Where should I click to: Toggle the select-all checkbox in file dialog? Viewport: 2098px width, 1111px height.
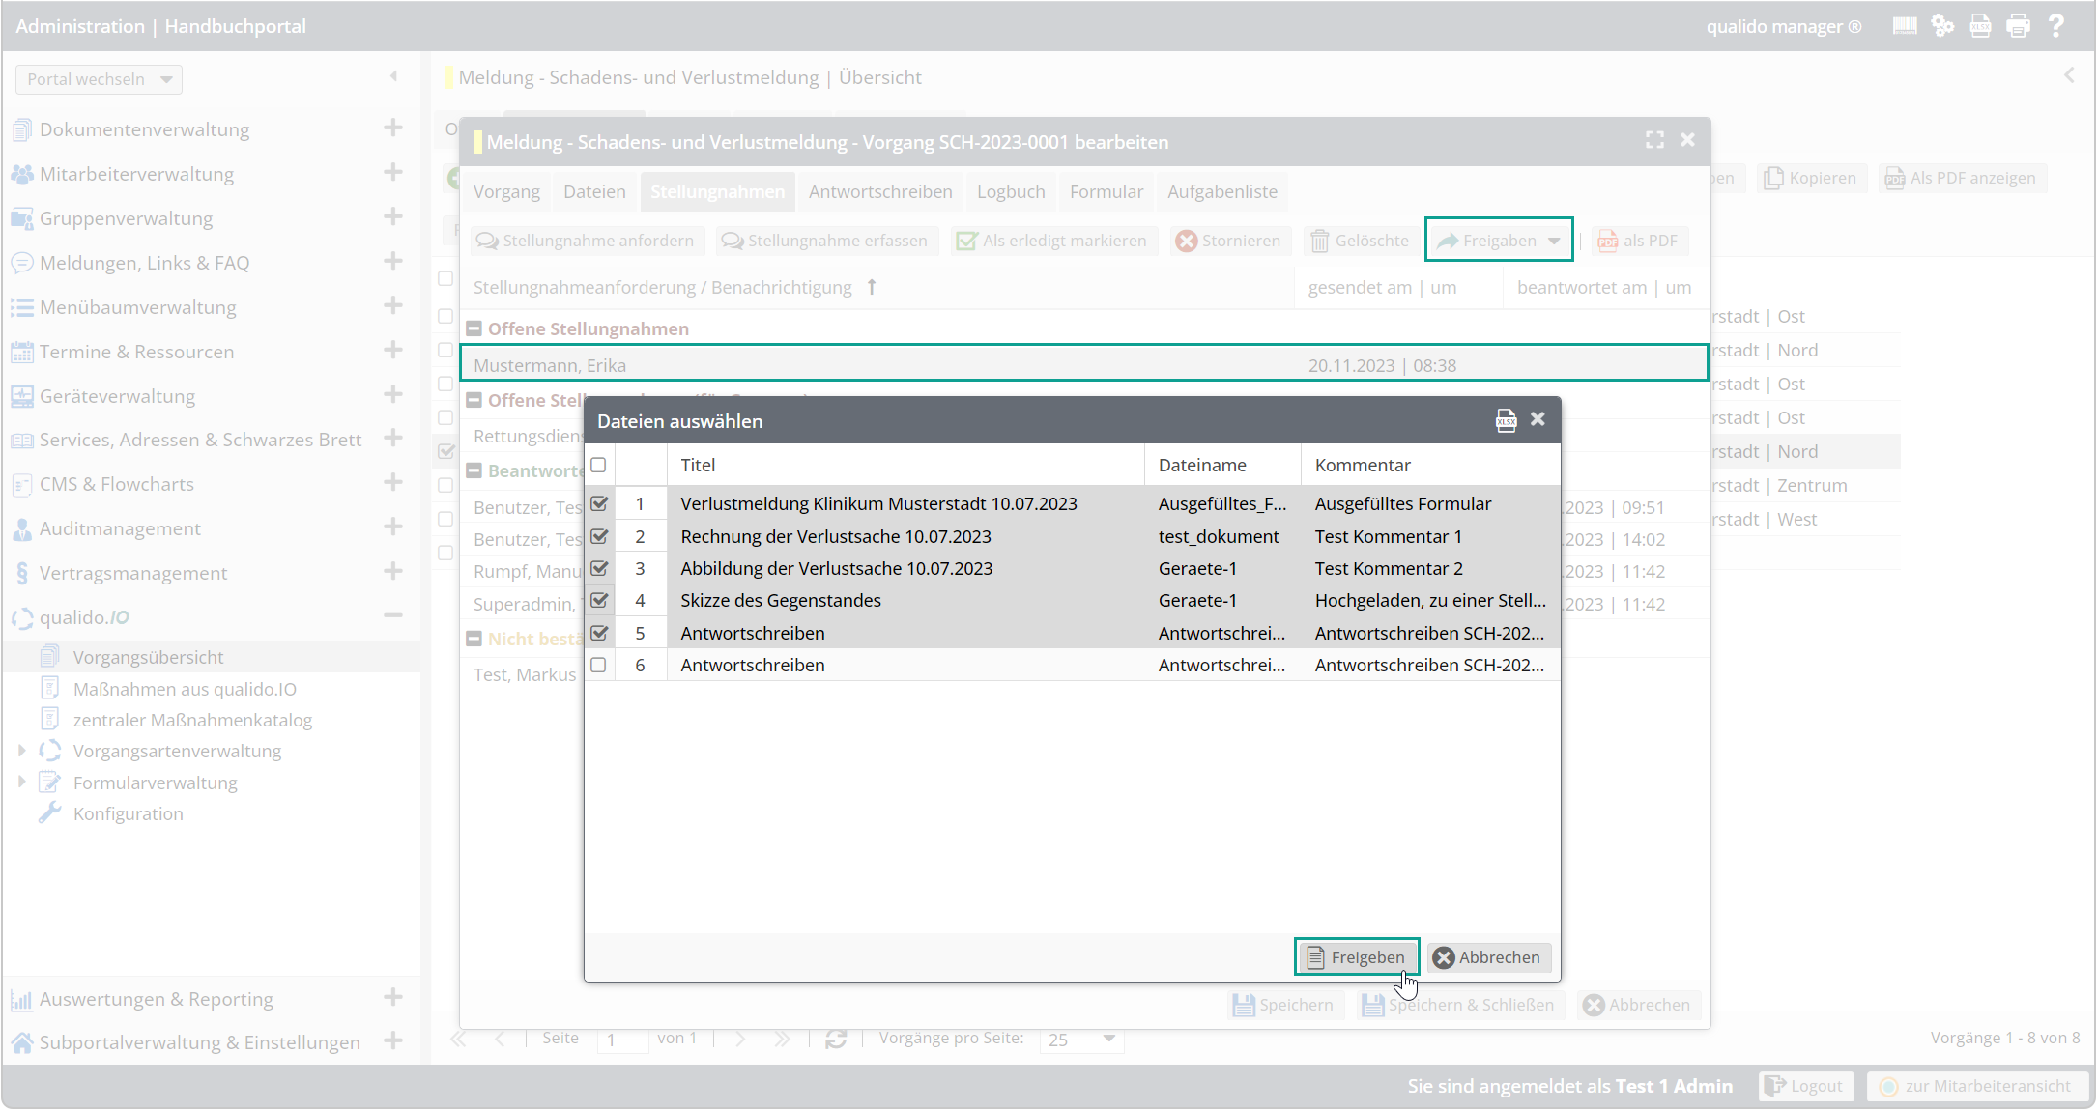point(599,465)
